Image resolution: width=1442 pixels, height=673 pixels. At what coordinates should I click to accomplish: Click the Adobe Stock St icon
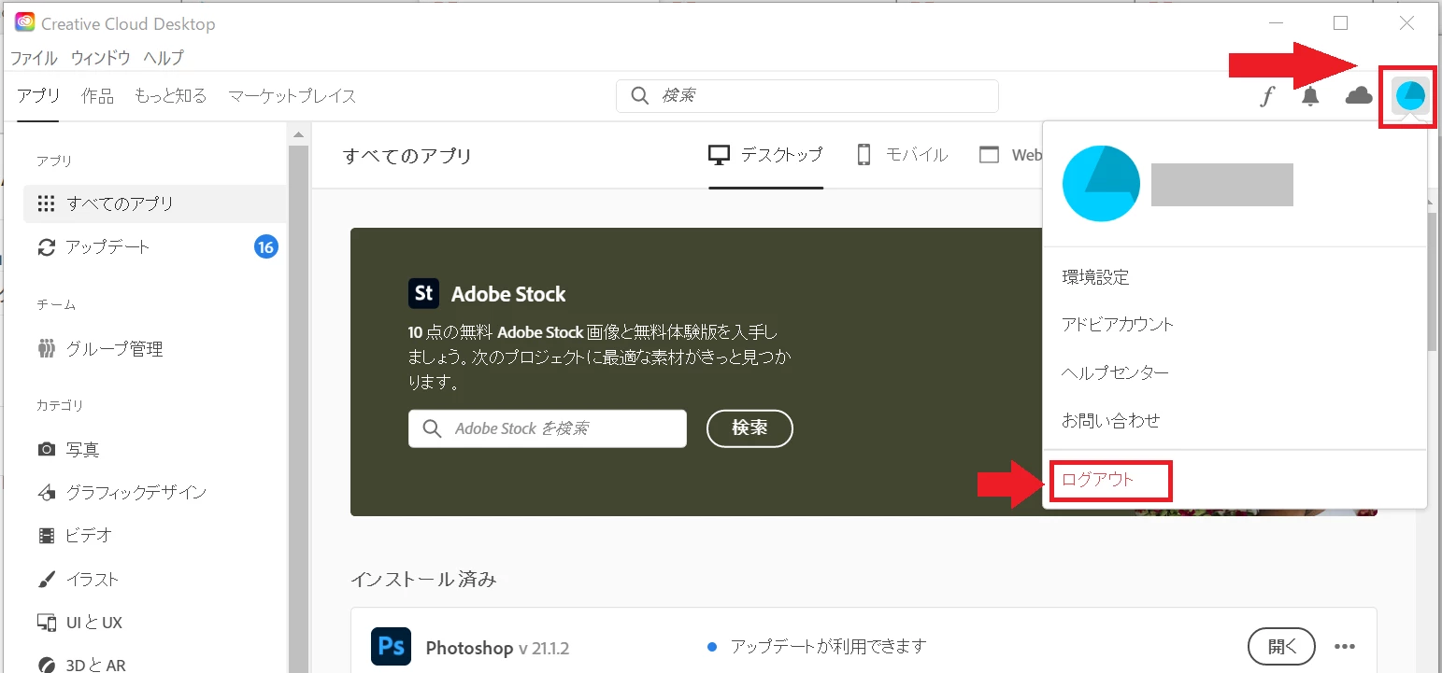423,293
